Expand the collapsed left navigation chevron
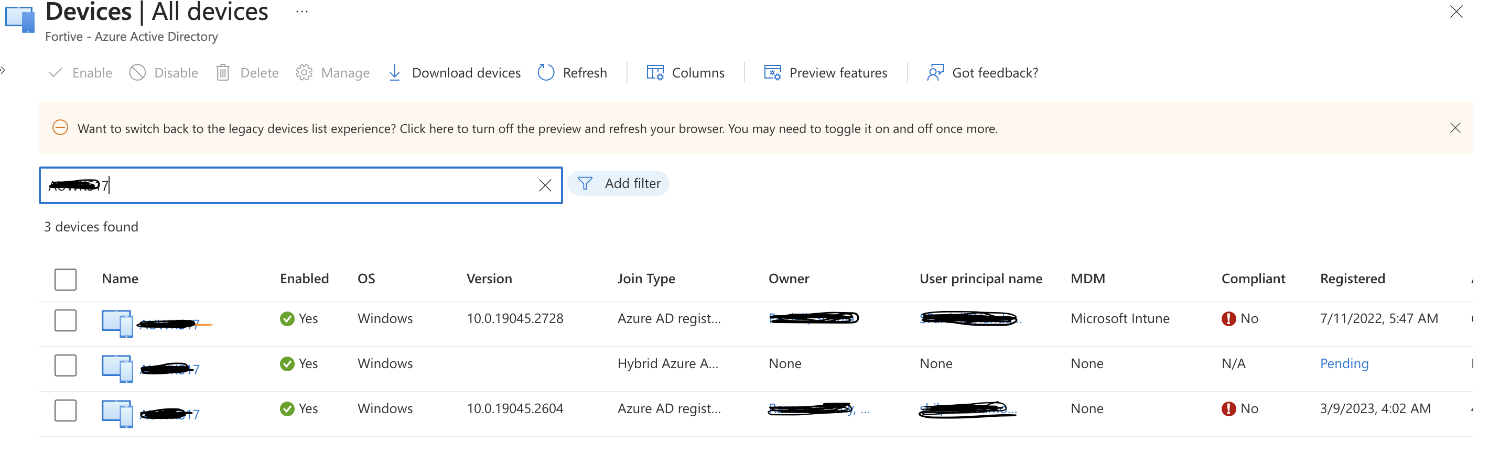Image resolution: width=1489 pixels, height=466 pixels. click(3, 71)
